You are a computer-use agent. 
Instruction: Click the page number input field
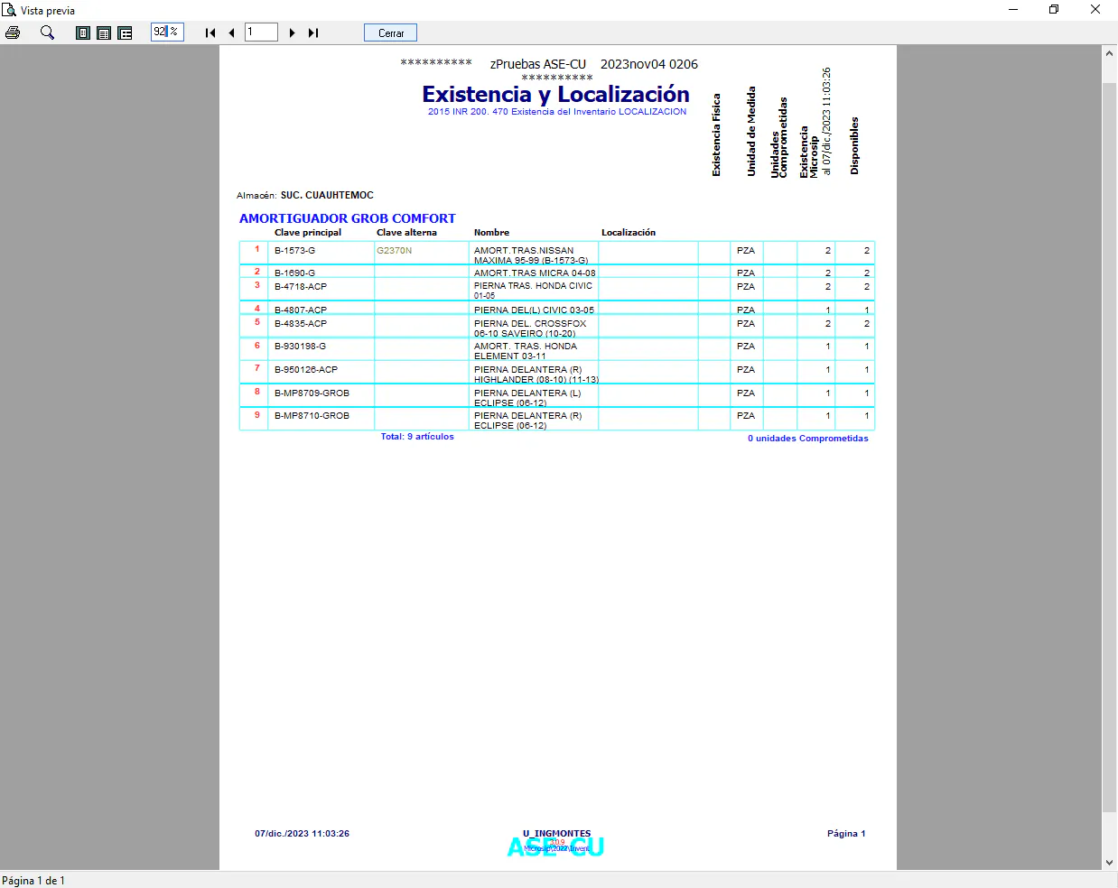(x=261, y=32)
